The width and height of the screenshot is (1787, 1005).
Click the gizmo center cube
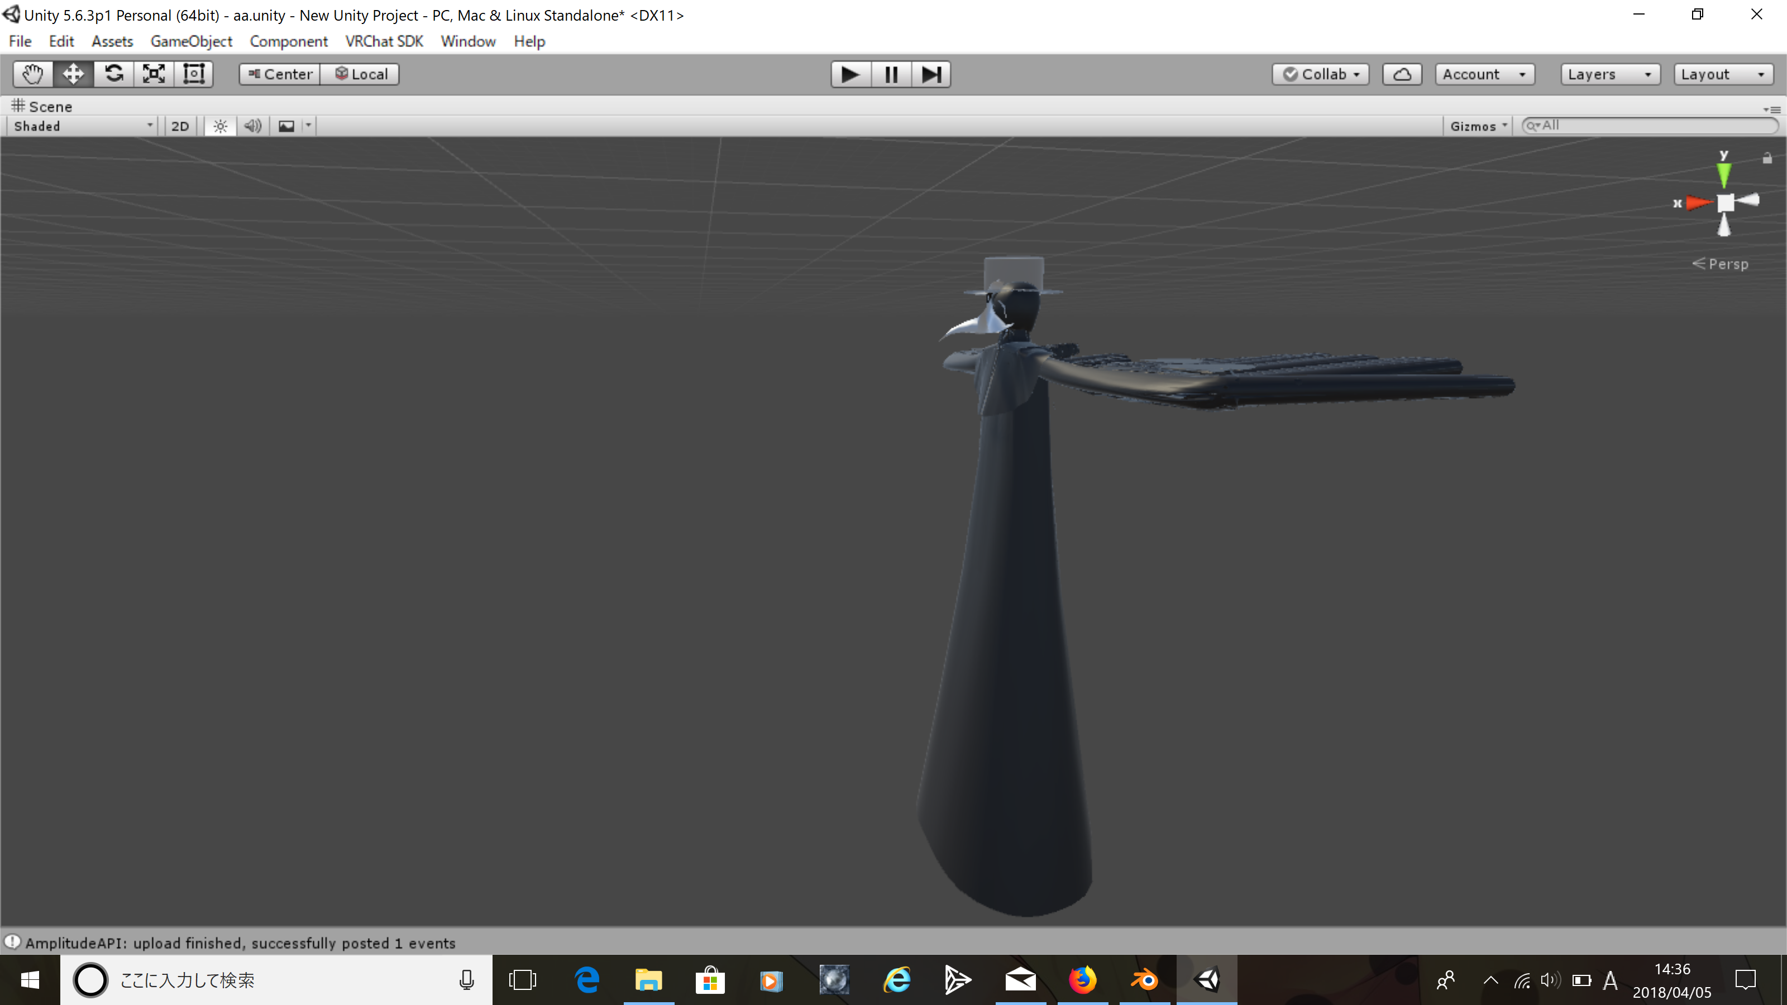1725,203
